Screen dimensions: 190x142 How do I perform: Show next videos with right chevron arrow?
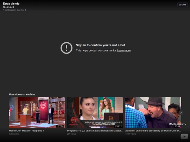pos(181,113)
